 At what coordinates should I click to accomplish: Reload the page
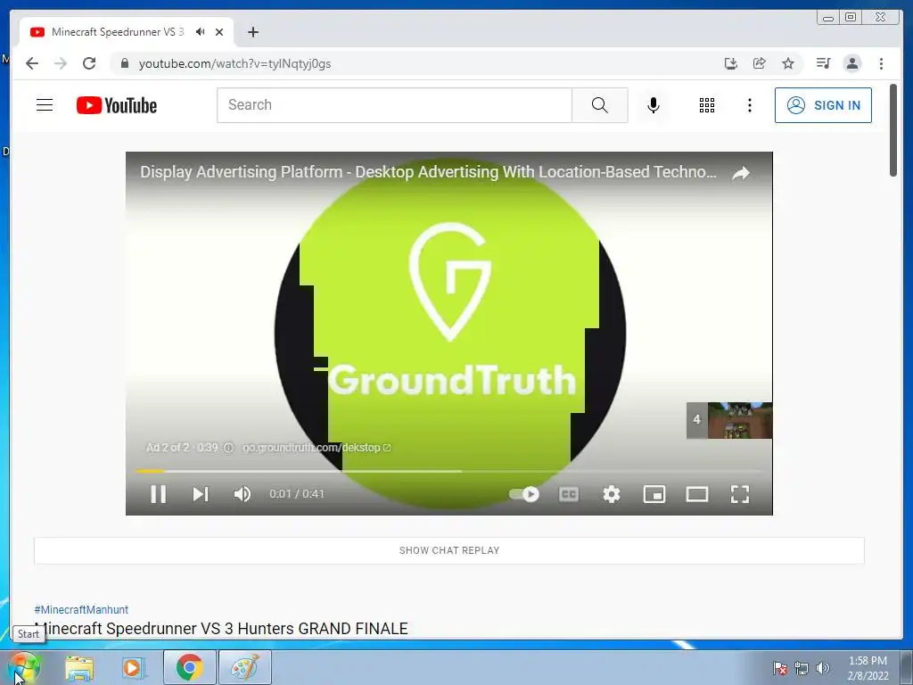pyautogui.click(x=89, y=63)
